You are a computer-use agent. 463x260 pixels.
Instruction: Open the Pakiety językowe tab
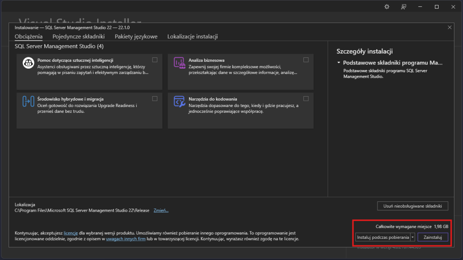click(x=136, y=37)
